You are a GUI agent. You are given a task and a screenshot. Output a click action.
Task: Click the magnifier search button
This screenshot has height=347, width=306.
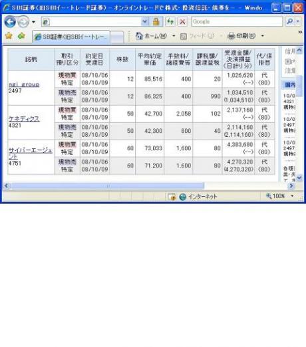coord(290,22)
